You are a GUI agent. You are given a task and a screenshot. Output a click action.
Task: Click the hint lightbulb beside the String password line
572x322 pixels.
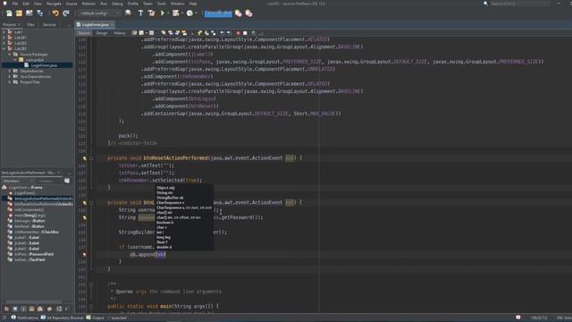(85, 217)
